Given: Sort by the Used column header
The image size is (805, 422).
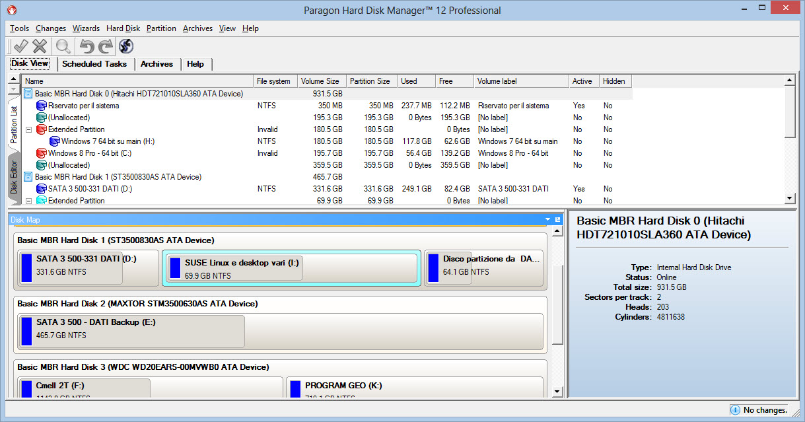Looking at the screenshot, I should point(416,81).
